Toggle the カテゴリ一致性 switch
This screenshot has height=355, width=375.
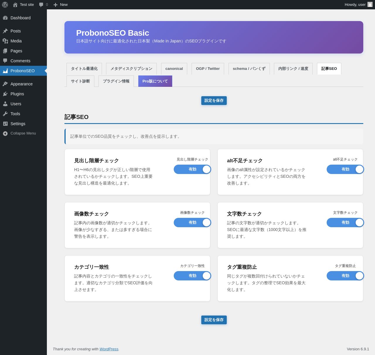192,276
